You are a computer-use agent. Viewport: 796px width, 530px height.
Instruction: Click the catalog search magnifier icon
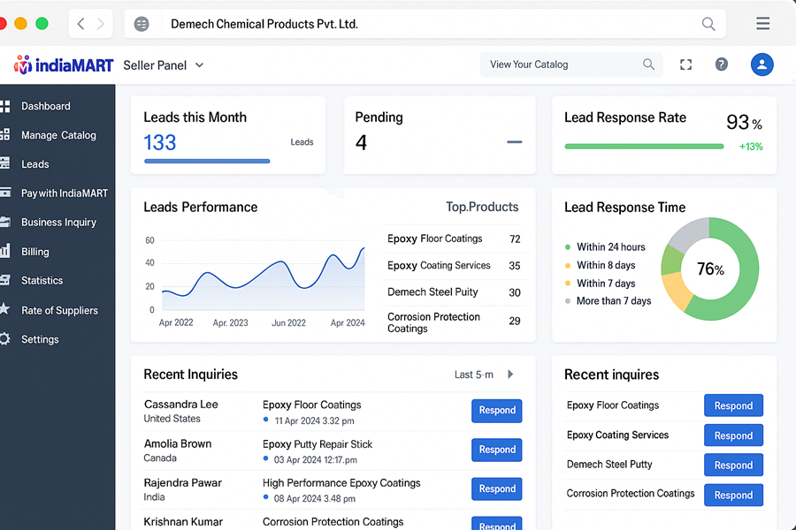coord(648,64)
